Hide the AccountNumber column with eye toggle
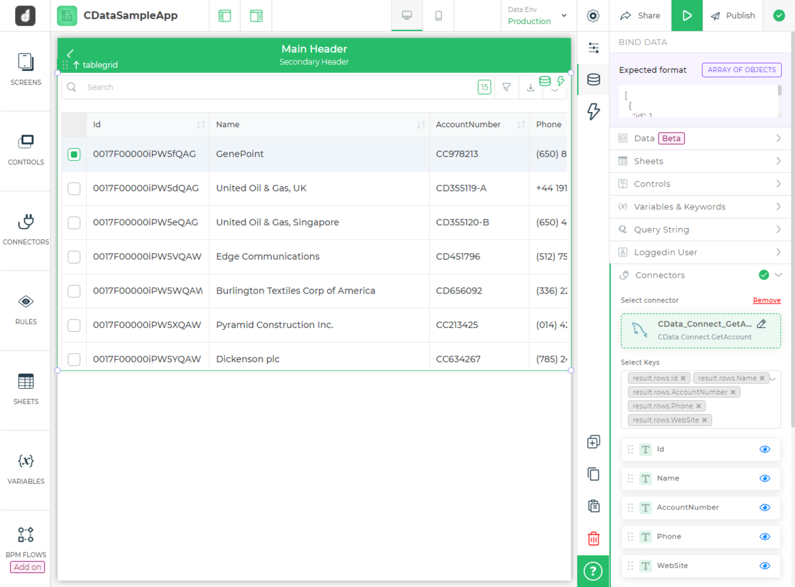This screenshot has height=587, width=795. pos(765,507)
